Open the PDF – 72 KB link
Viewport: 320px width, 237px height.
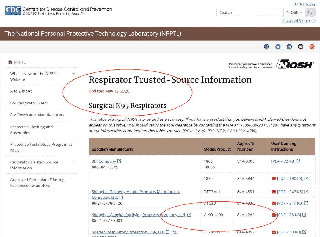pos(283,161)
